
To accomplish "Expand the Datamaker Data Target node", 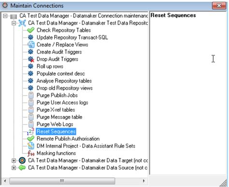I will pyautogui.click(x=14, y=160).
